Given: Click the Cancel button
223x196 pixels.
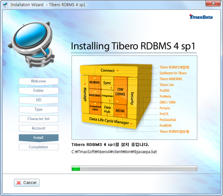Looking at the screenshot, I should pos(27,183).
